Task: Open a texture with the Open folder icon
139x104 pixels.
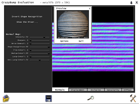Action: coord(6,98)
